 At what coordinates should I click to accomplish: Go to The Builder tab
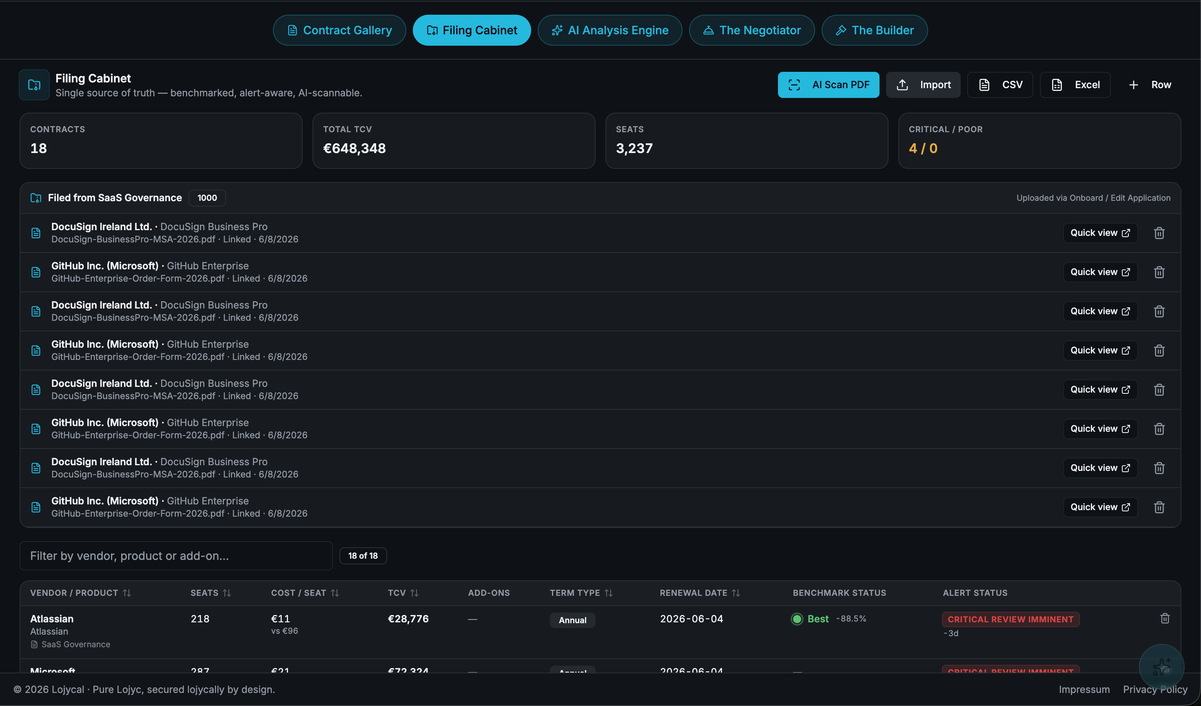[875, 30]
